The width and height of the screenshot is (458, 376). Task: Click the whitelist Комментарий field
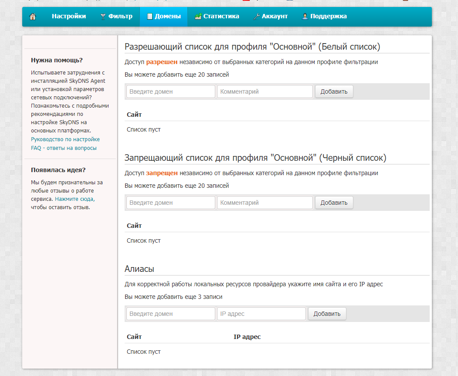coord(265,91)
